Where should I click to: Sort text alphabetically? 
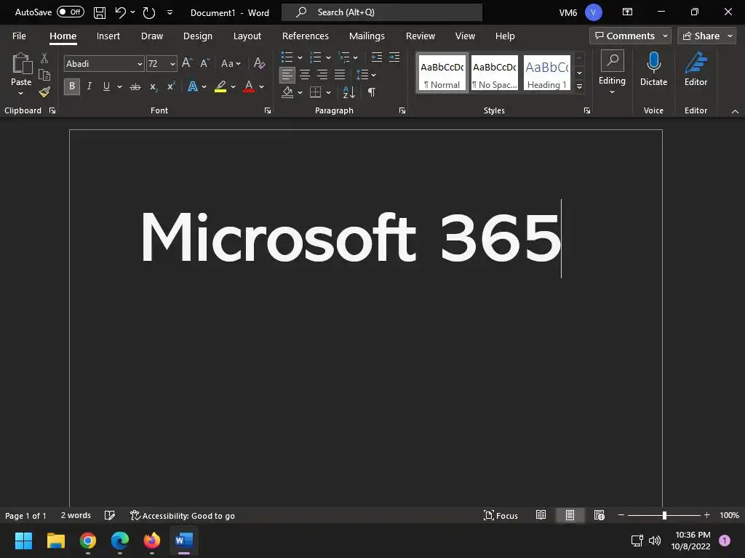pyautogui.click(x=348, y=92)
